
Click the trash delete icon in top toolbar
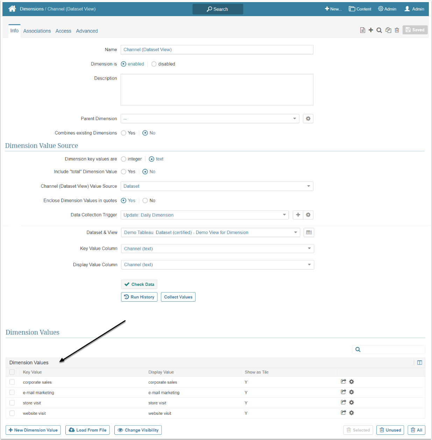pyautogui.click(x=397, y=30)
